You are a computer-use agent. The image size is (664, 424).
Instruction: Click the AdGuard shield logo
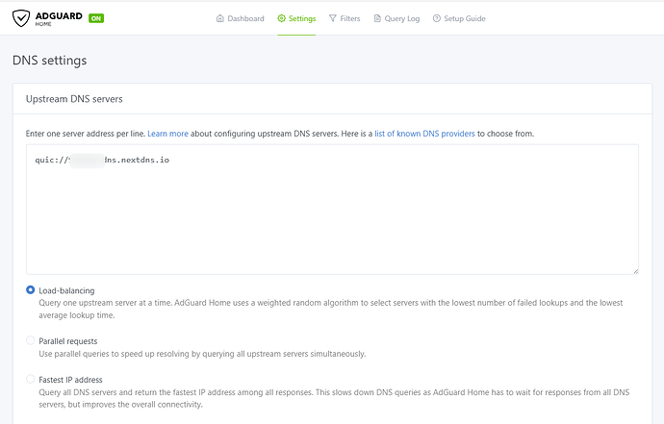point(21,18)
